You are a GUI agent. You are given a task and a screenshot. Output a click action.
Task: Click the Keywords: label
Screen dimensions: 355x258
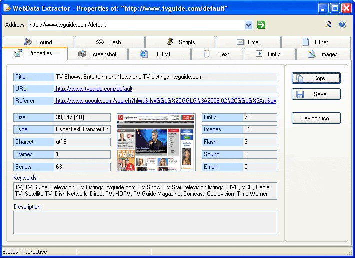(25, 178)
